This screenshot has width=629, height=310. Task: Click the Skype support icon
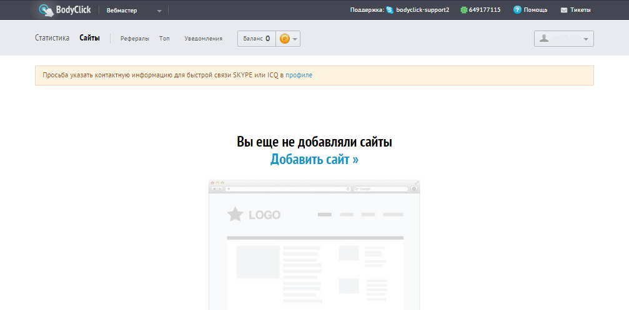pyautogui.click(x=390, y=10)
